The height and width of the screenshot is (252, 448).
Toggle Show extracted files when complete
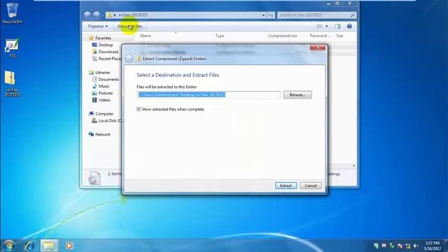(139, 109)
